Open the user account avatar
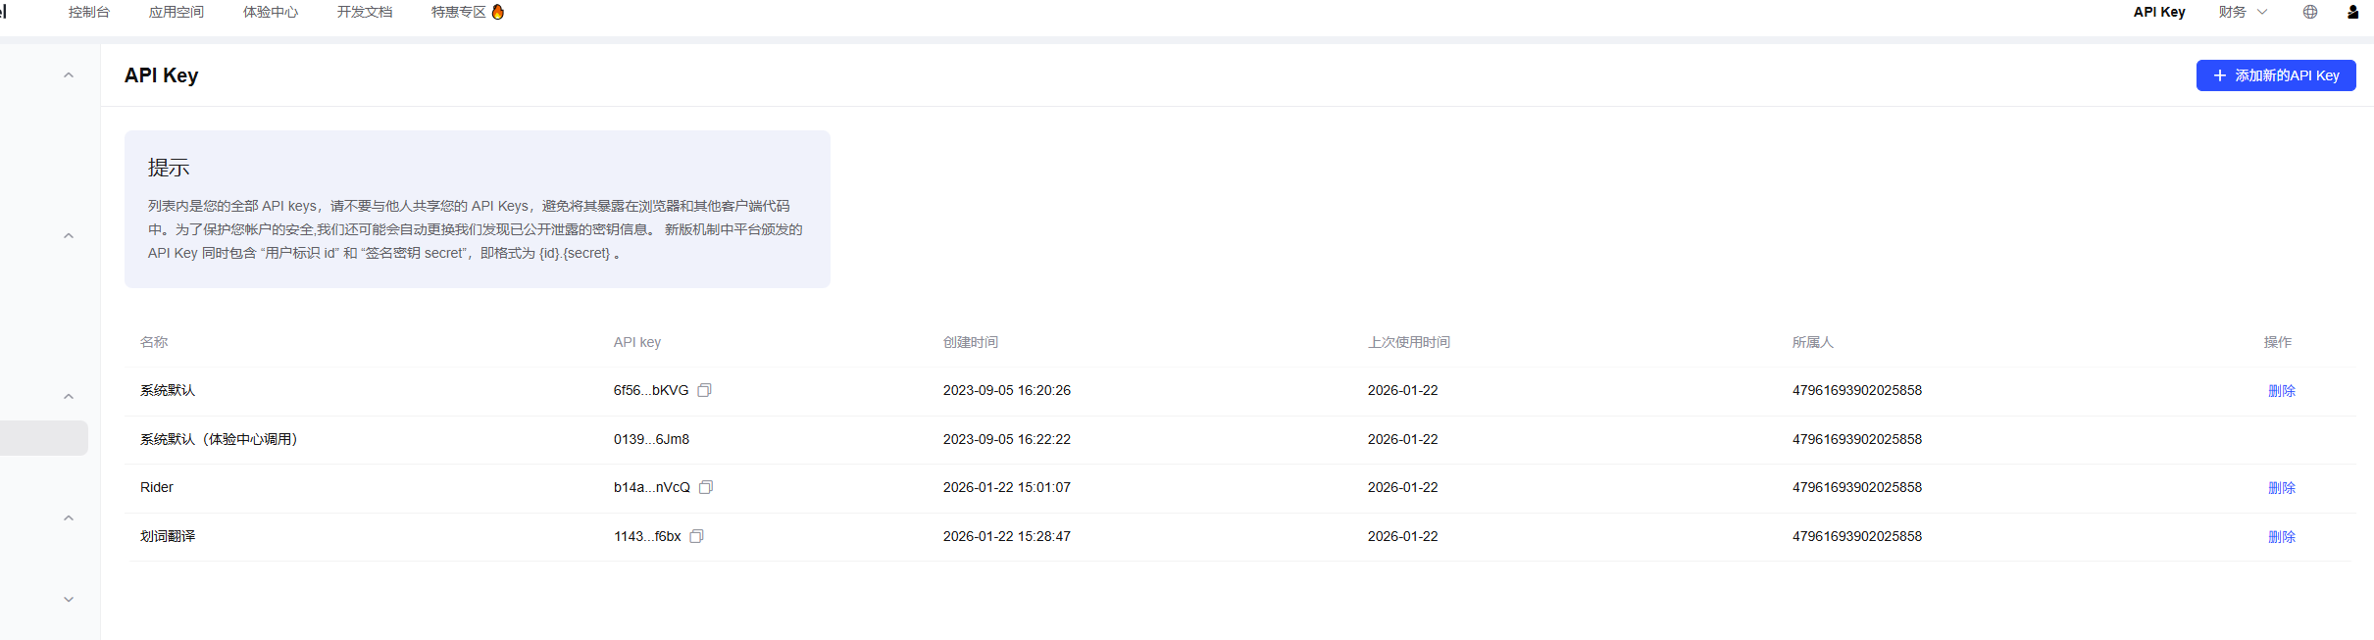The image size is (2374, 640). tap(2352, 12)
